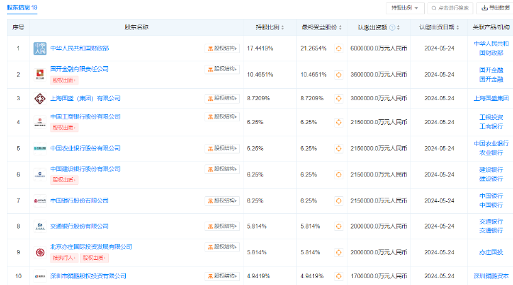Screen dimensions: 513x285
Task: Open 交通银行股份有限公司 link
Action: tap(79, 226)
